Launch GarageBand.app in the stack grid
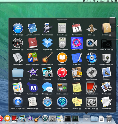 47,58
